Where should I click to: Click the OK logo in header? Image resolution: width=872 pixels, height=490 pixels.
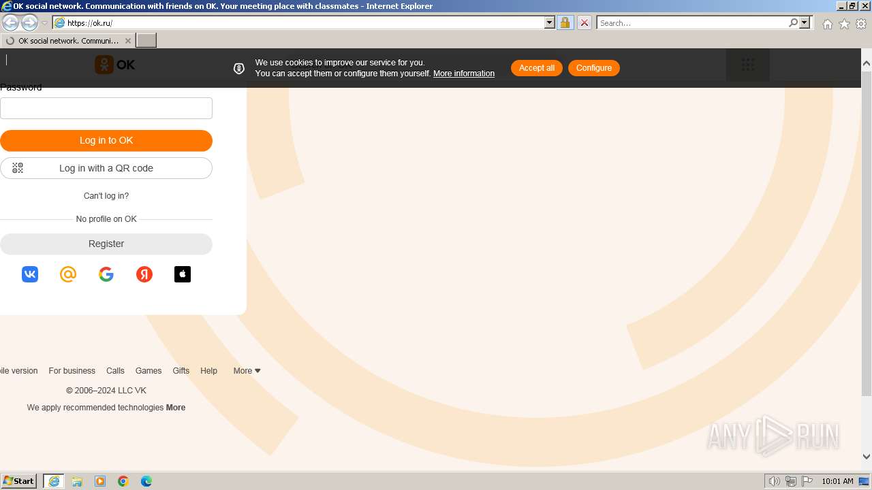point(114,65)
